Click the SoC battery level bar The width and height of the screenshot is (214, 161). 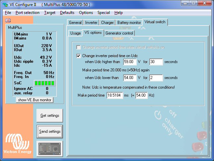click(44, 83)
